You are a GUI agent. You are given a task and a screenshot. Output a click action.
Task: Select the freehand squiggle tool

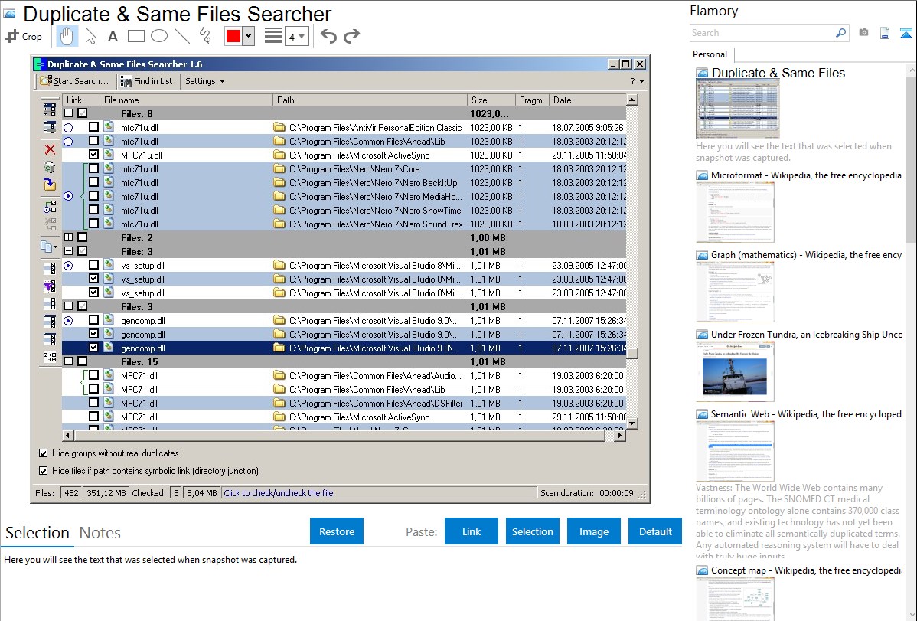[205, 36]
